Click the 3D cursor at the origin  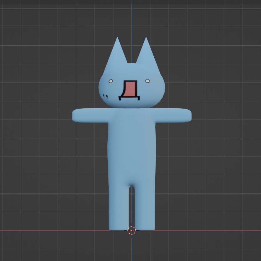[x=132, y=231]
